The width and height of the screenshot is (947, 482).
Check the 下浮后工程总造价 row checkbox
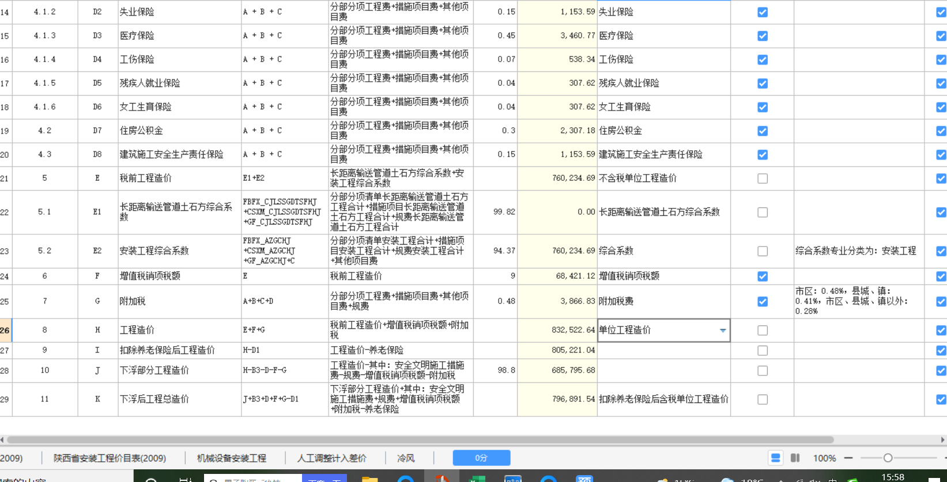[x=763, y=400]
